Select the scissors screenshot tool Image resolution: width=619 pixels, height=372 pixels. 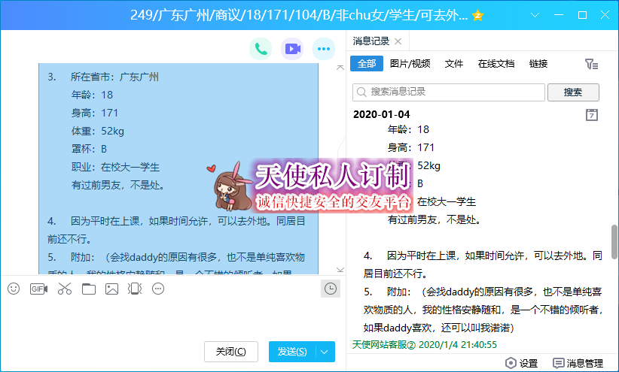[x=64, y=289]
